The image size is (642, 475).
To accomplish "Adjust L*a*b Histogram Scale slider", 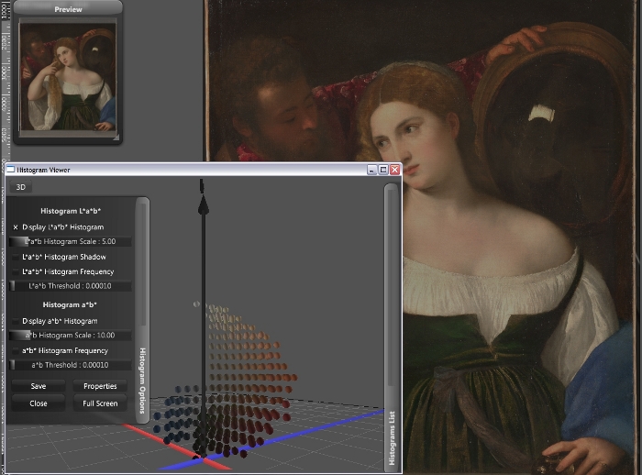I will coord(71,241).
